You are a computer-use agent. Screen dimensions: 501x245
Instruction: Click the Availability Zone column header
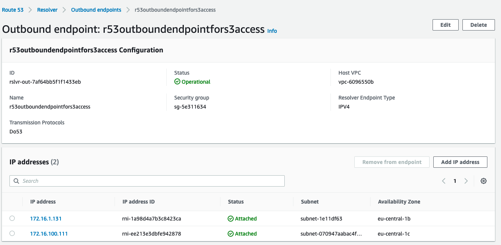[399, 202]
